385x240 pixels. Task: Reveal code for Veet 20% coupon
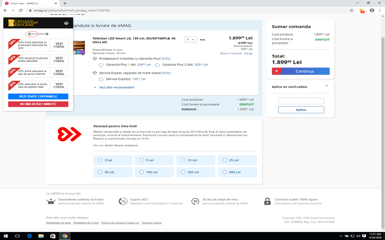click(x=59, y=85)
